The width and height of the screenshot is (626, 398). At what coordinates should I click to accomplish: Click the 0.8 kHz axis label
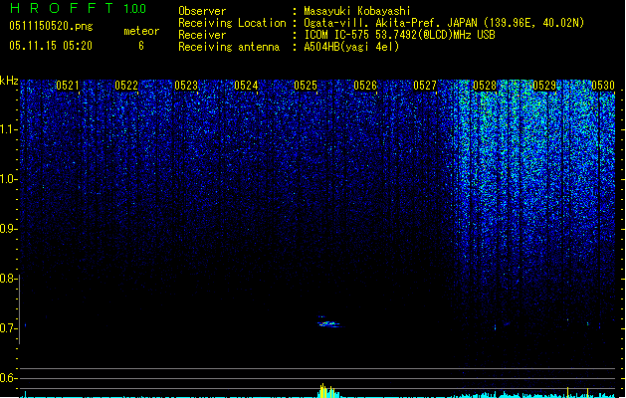tap(8, 279)
